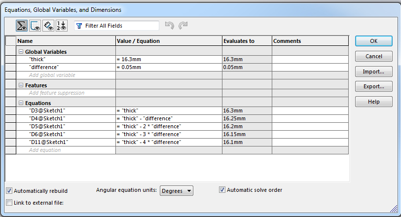Click the Add global variable cell
This screenshot has width=401, height=217.
[52, 75]
